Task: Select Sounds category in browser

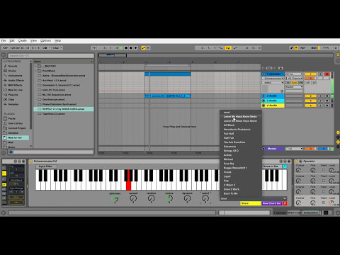Action: [x=13, y=66]
